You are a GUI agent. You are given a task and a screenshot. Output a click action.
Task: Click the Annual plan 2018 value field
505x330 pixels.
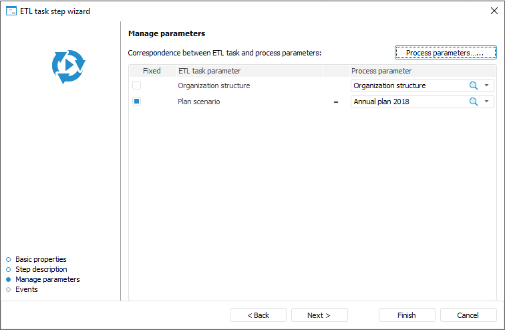pyautogui.click(x=407, y=102)
